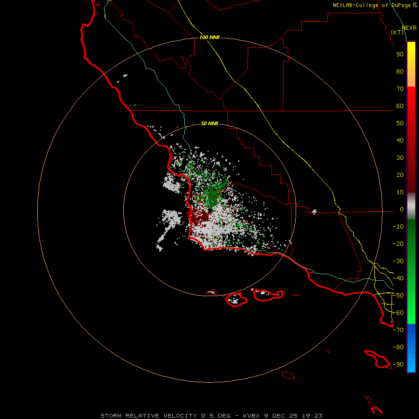Screen dimensions: 419x419
Task: Click the "100 NMI" range ring label
Action: 209,37
